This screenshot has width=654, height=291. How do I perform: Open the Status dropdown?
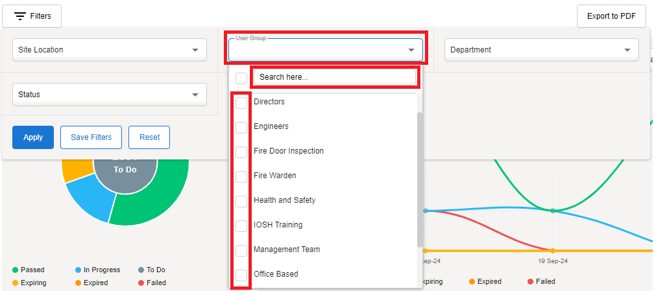109,95
